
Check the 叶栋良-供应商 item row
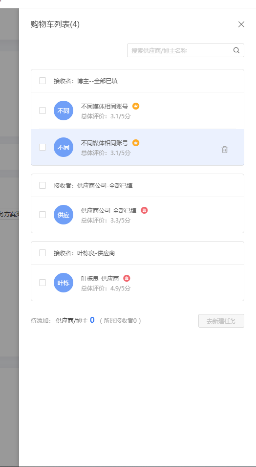point(43,283)
